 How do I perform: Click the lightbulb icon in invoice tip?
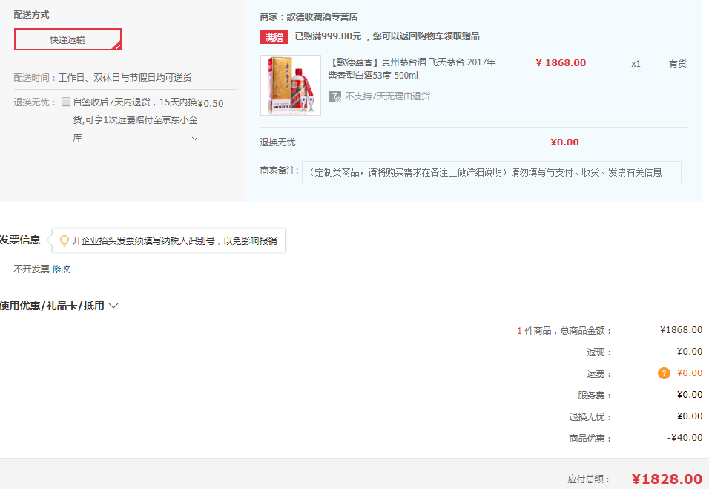point(64,240)
